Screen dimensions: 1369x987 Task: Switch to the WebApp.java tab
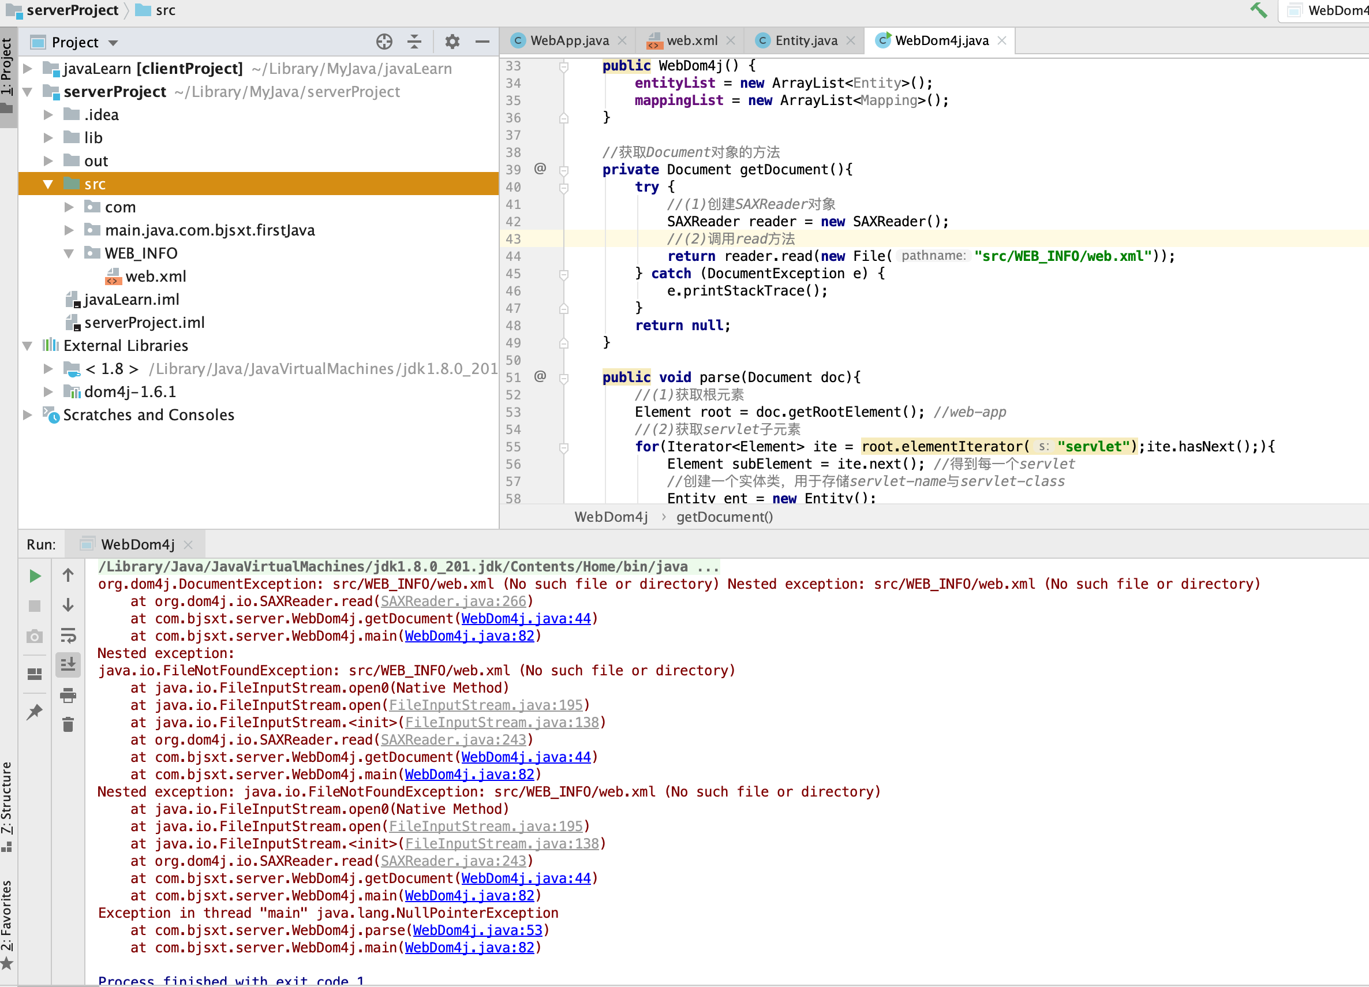tap(569, 40)
